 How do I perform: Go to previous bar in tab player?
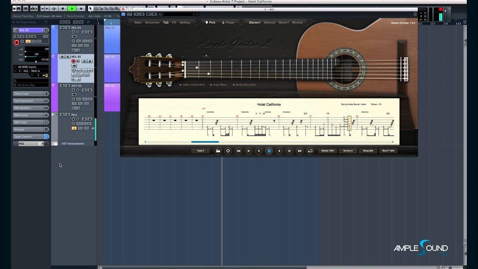pos(248,151)
